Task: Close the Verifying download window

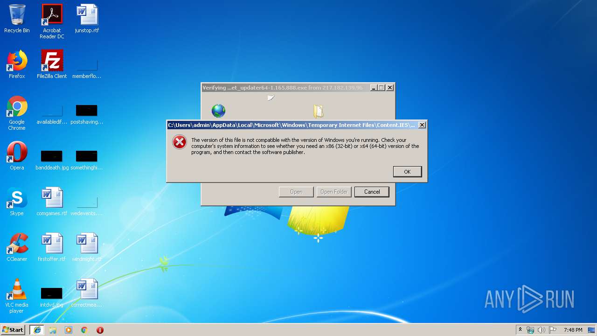Action: (x=390, y=88)
